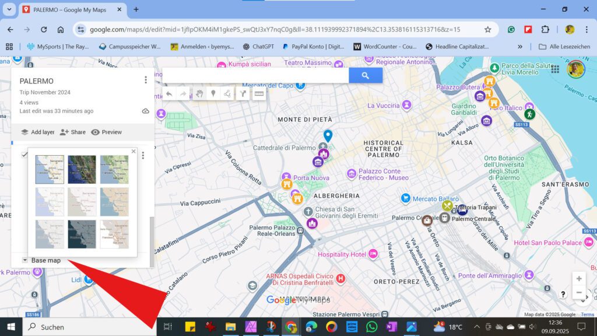This screenshot has width=597, height=336.
Task: Click the cloud save status icon
Action: [146, 111]
